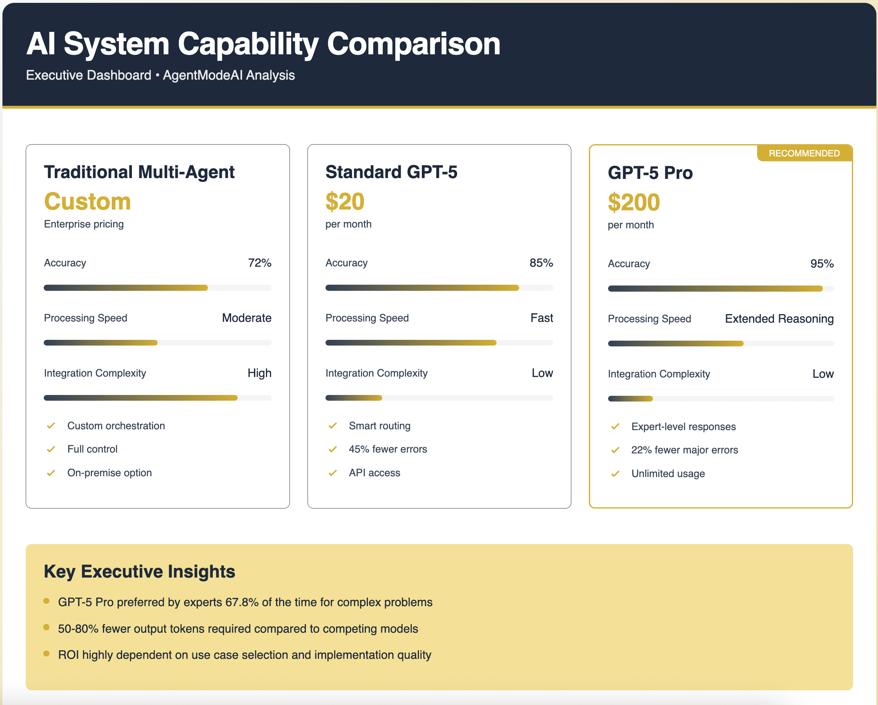Screen dimensions: 878x705
Task: Click the checkmark next to API access
Action: click(333, 473)
